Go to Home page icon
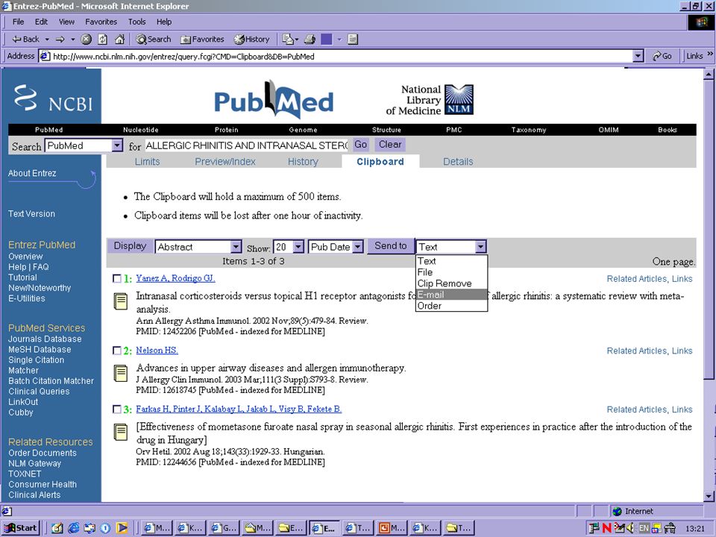 tap(119, 40)
